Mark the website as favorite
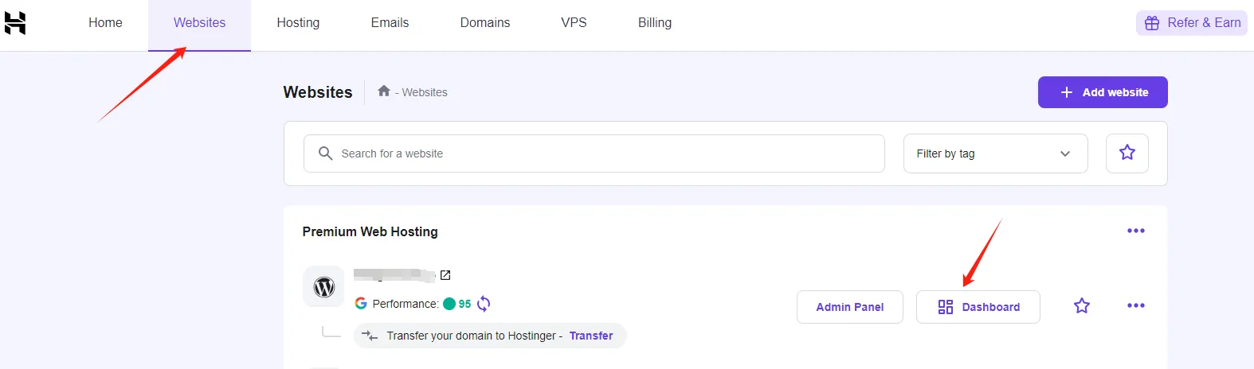Screen dimensions: 1254x369 (x=1081, y=306)
